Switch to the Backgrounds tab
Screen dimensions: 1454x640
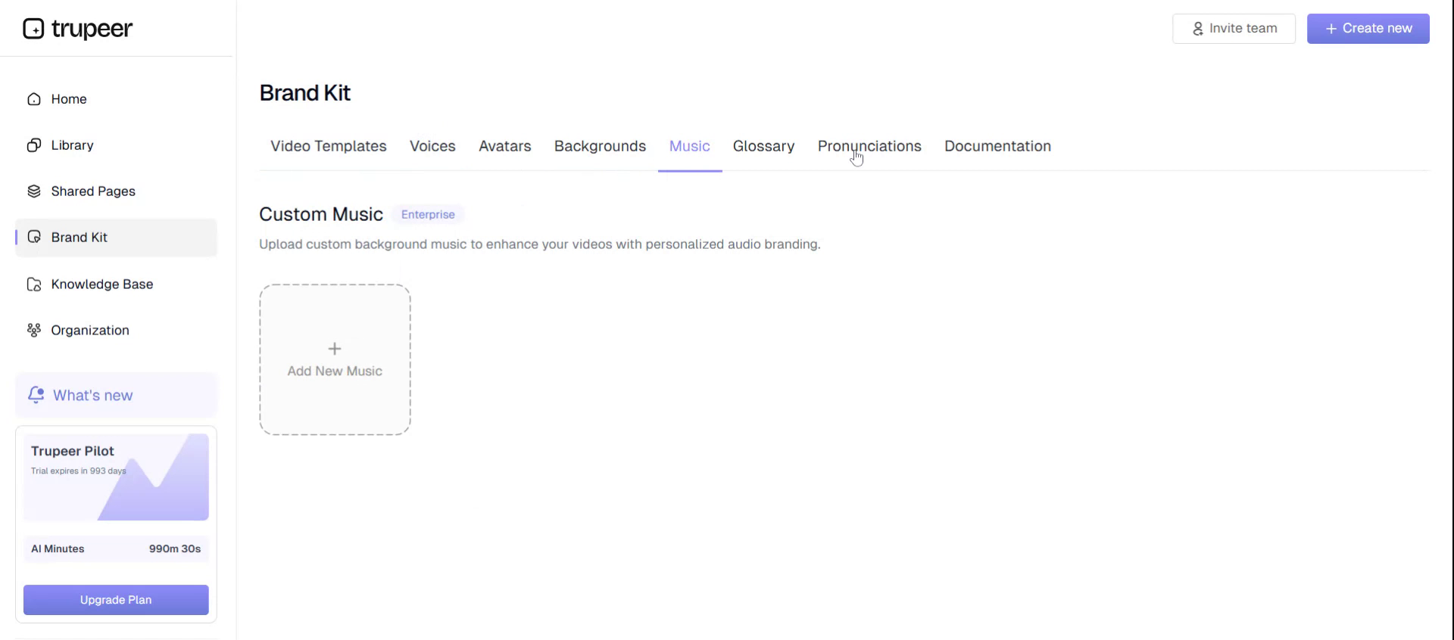(x=600, y=146)
